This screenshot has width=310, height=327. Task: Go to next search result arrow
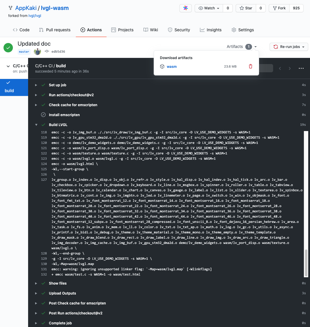(290, 68)
